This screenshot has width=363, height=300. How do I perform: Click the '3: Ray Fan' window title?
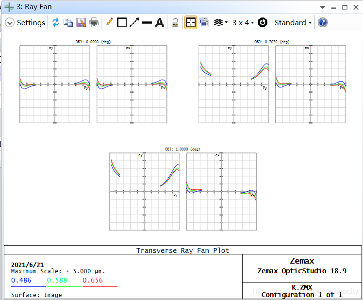coord(34,7)
